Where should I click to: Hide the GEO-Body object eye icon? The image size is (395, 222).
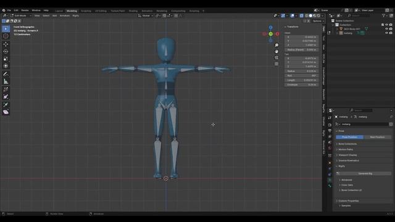(386, 29)
